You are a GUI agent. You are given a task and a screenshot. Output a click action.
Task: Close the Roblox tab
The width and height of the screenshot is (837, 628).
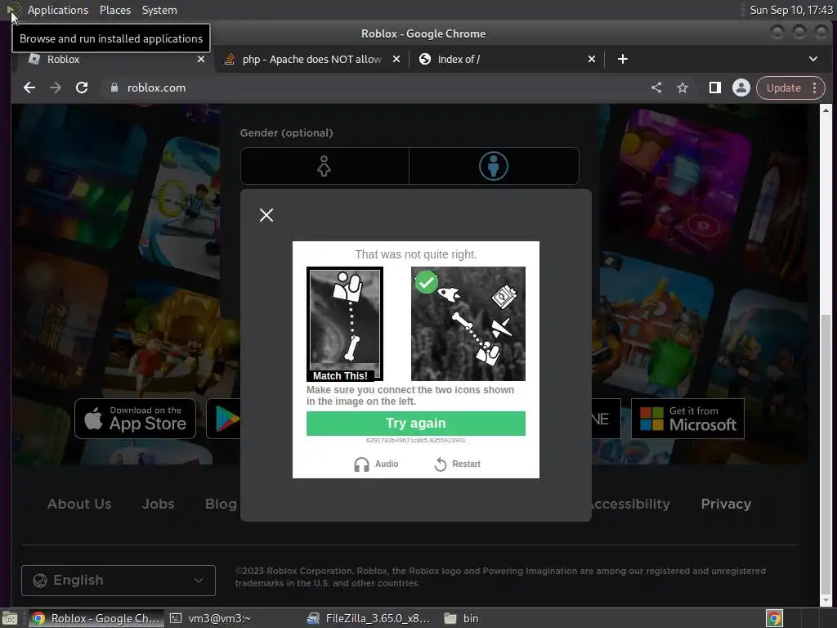tap(201, 59)
